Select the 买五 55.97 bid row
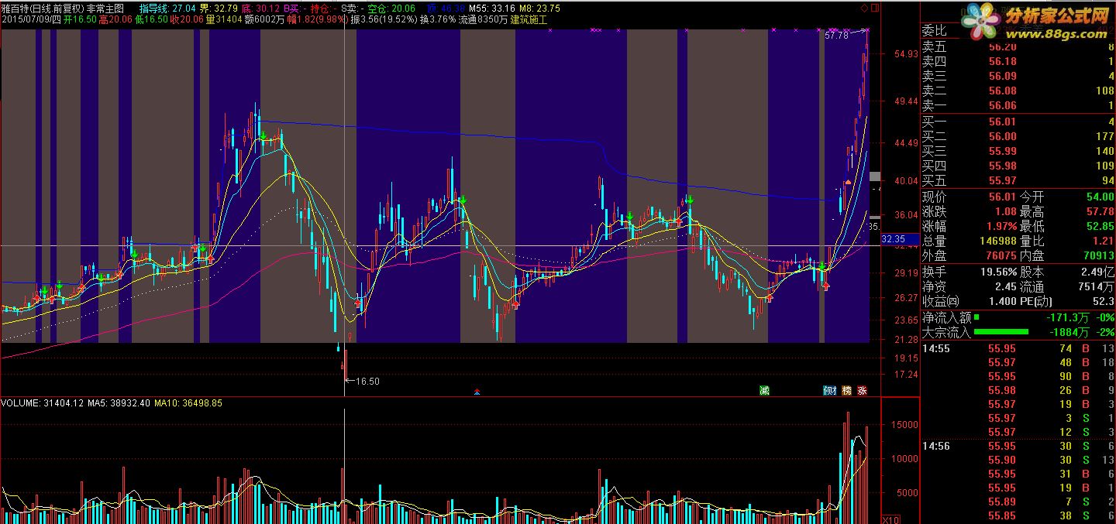The height and width of the screenshot is (524, 1116). [1017, 180]
